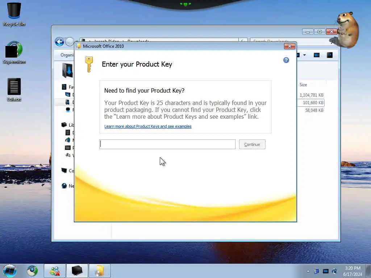
Task: Click the hamster desktop gadget
Action: (x=348, y=30)
